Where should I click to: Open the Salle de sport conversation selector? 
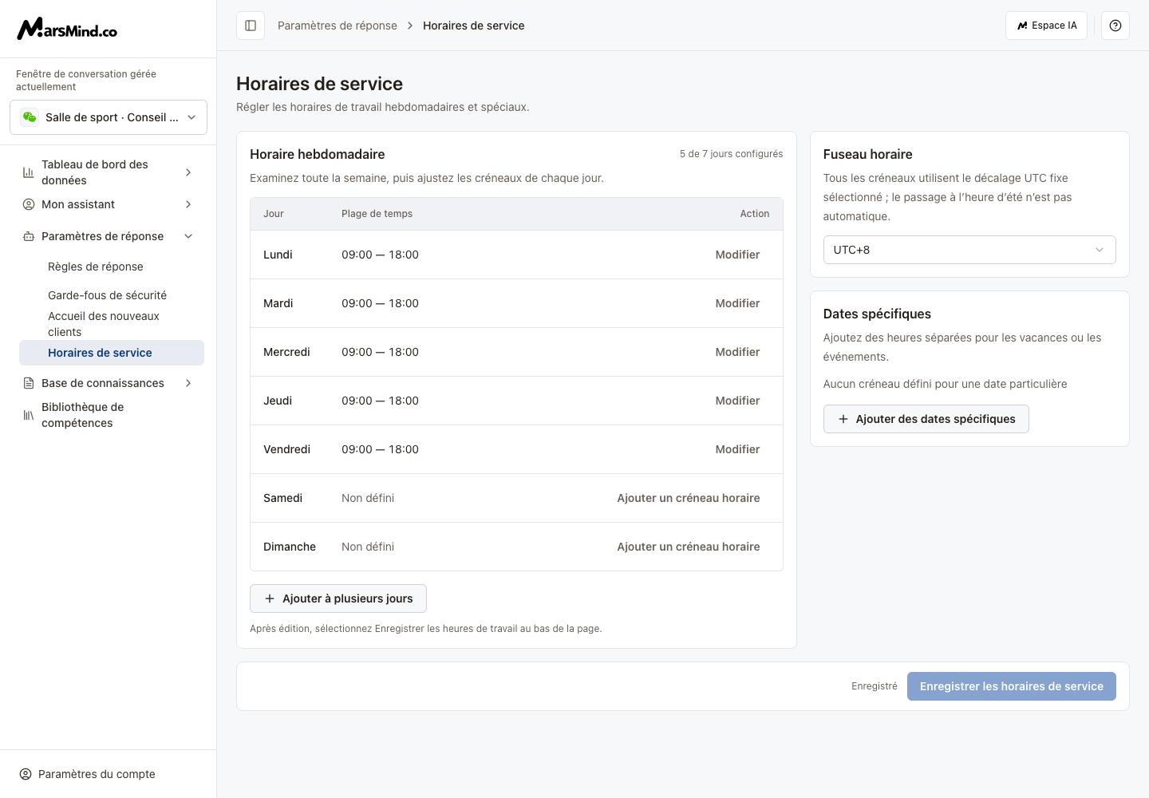tap(109, 117)
